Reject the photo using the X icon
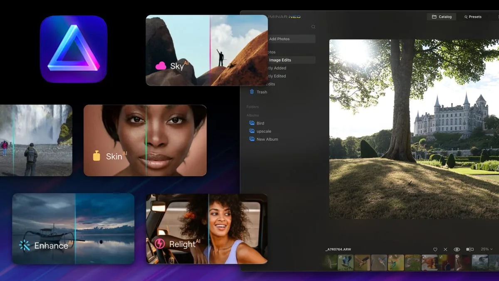This screenshot has width=499, height=281. 445,250
